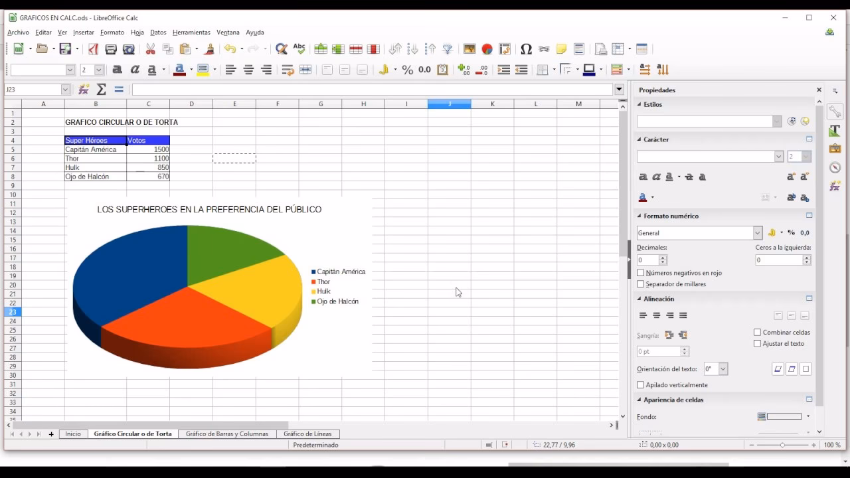The image size is (850, 478).
Task: Click the AutoFilter funnel icon
Action: pos(447,49)
